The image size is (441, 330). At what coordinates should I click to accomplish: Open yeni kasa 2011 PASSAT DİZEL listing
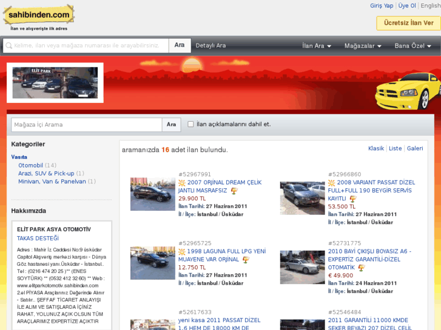point(220,324)
